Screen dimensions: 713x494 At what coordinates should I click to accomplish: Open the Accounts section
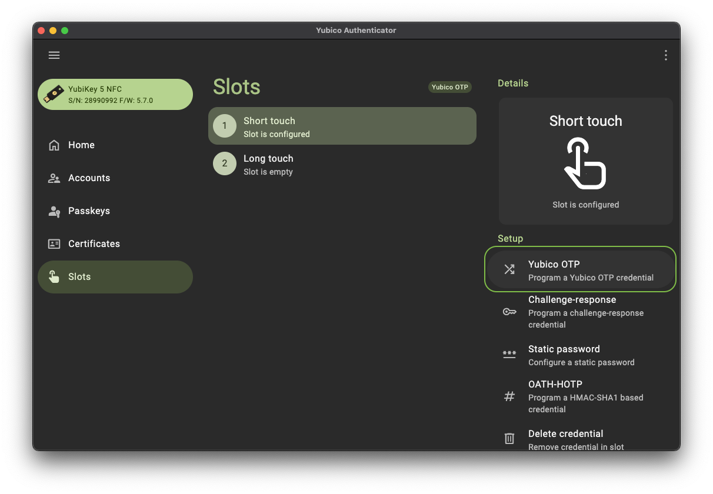pyautogui.click(x=115, y=178)
